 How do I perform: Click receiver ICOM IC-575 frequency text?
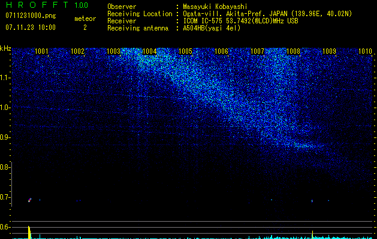pyautogui.click(x=240, y=21)
